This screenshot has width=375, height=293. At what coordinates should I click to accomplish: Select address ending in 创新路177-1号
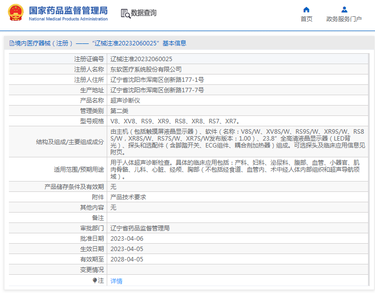[157, 80]
